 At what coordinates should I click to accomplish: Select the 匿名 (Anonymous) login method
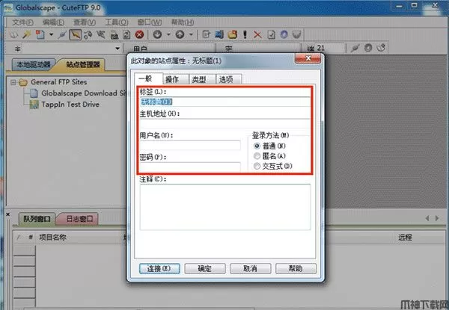pyautogui.click(x=257, y=156)
